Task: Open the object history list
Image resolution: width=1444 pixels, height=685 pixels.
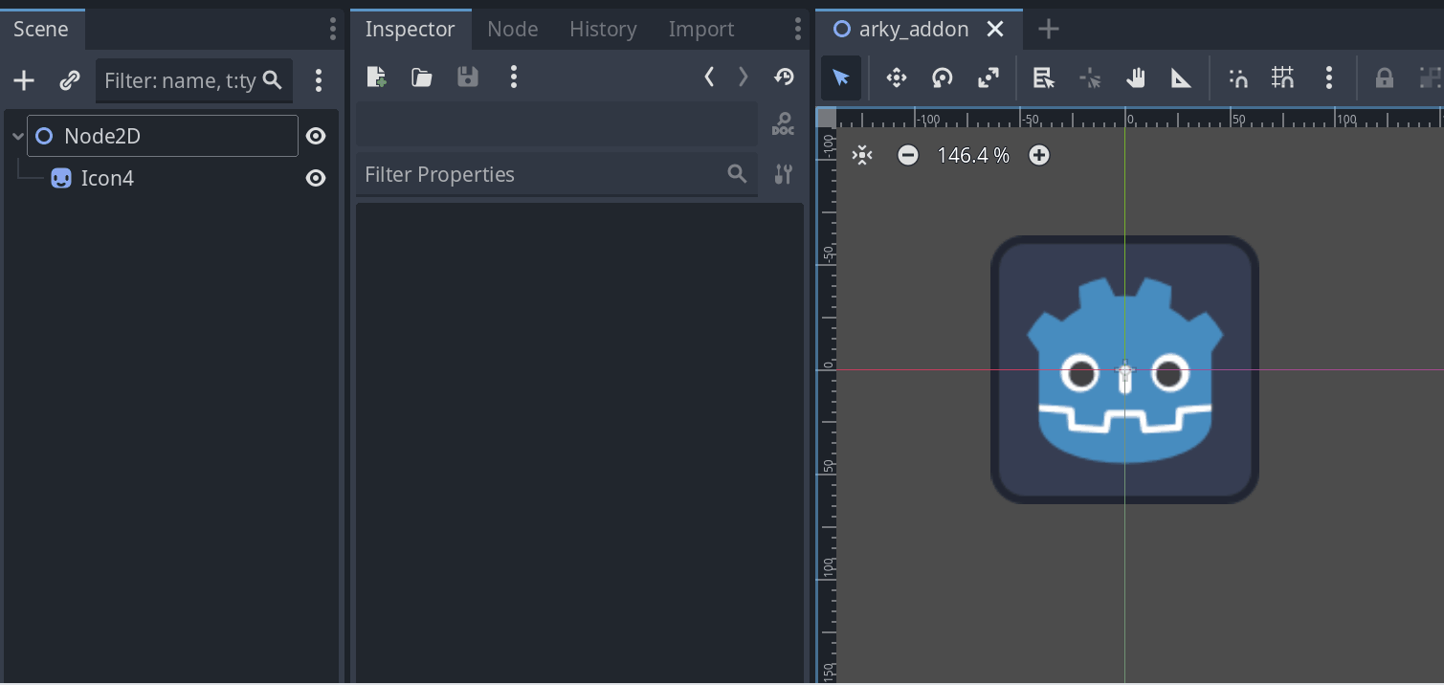Action: pyautogui.click(x=784, y=77)
